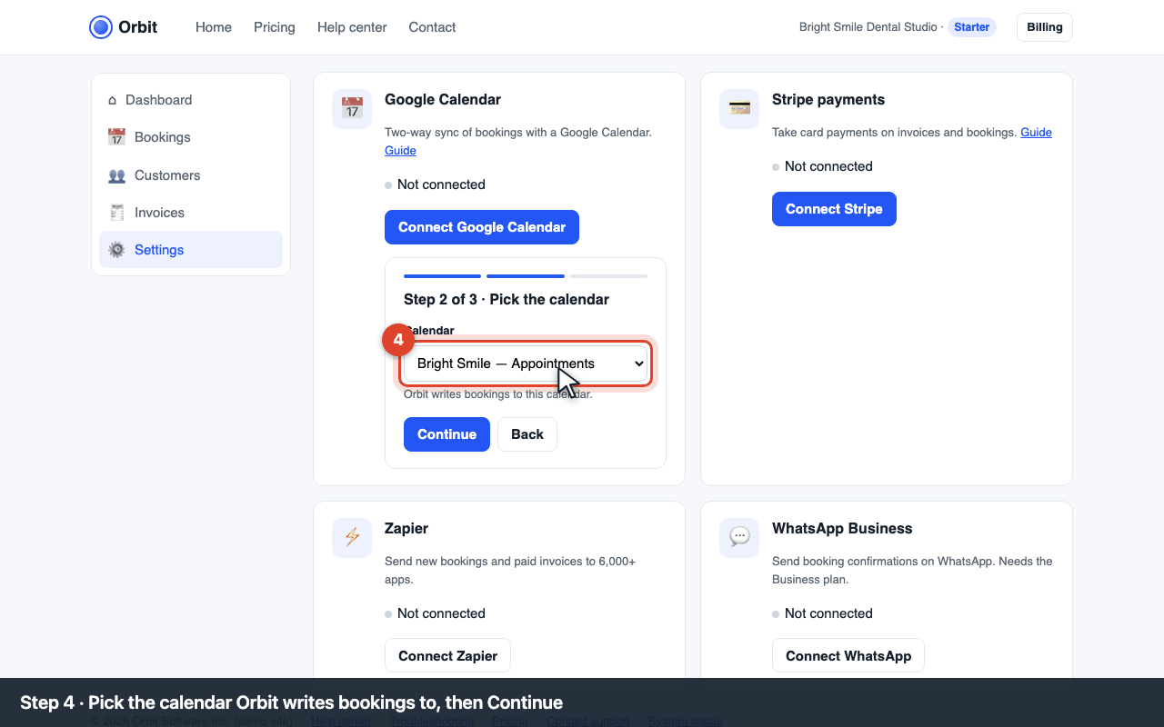Click the Stripe payments card heading
Screen dimensions: 1164x727
828,100
